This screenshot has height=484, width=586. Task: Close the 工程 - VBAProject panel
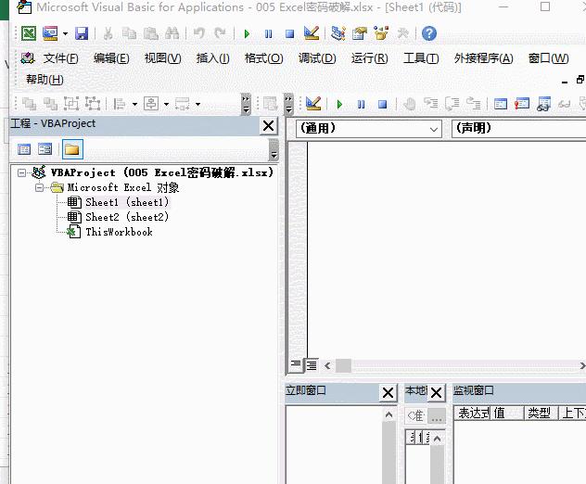coord(268,126)
